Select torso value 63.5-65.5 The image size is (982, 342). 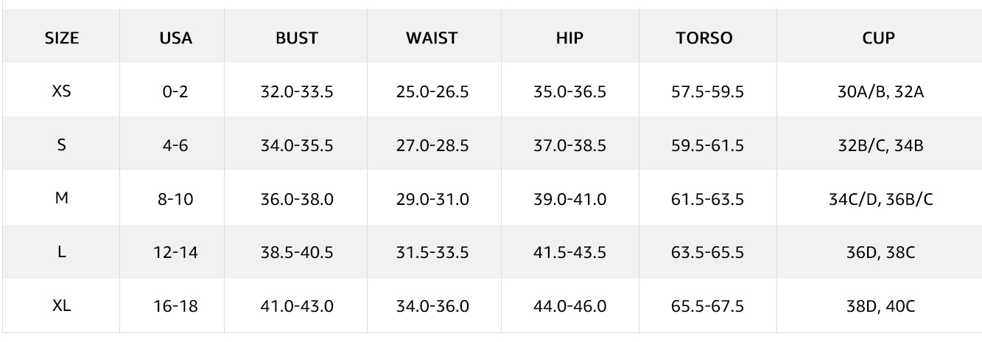click(x=707, y=253)
